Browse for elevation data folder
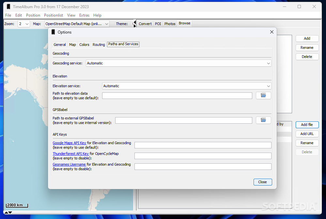Screen dimensions: 326x219 263,95
